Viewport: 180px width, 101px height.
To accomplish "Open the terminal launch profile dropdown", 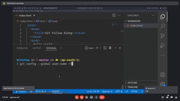I will point(100,48).
